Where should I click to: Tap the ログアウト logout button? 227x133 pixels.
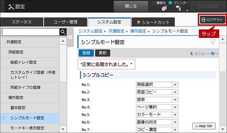point(212,20)
